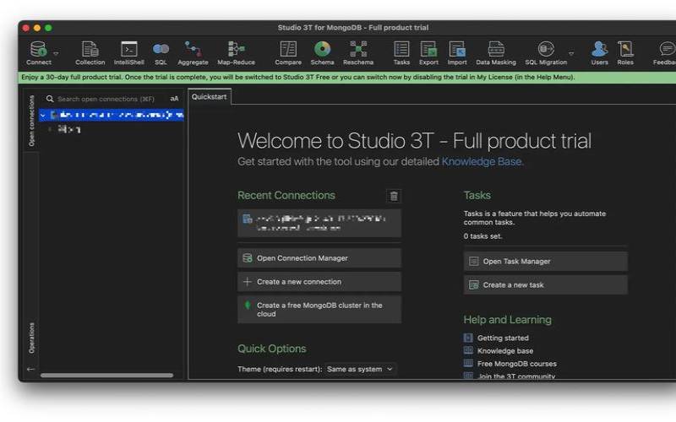Open the Map-Reduce tool

coord(237,51)
